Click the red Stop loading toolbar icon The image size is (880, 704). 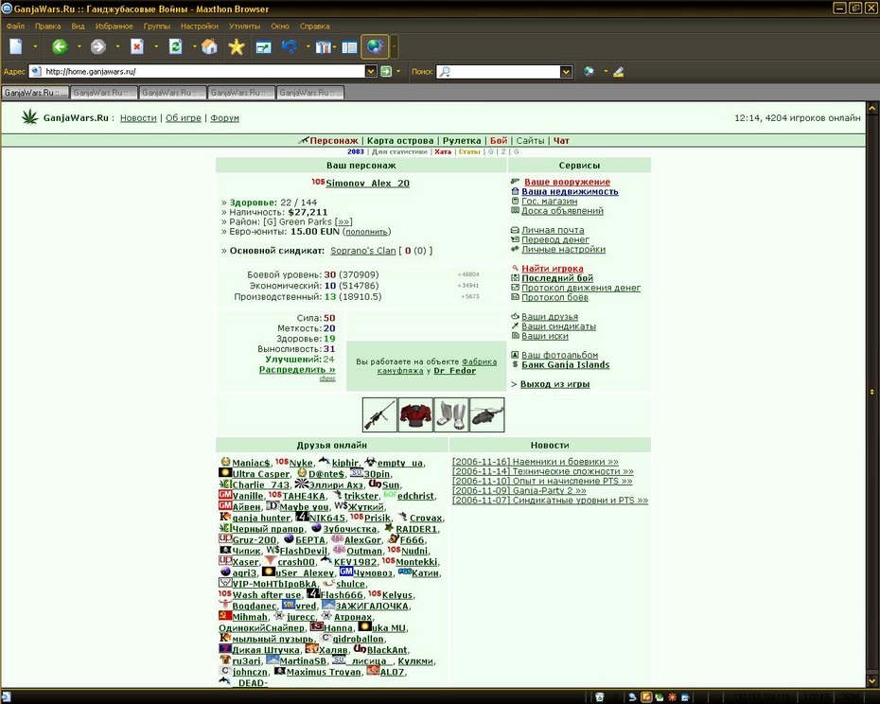pos(137,46)
